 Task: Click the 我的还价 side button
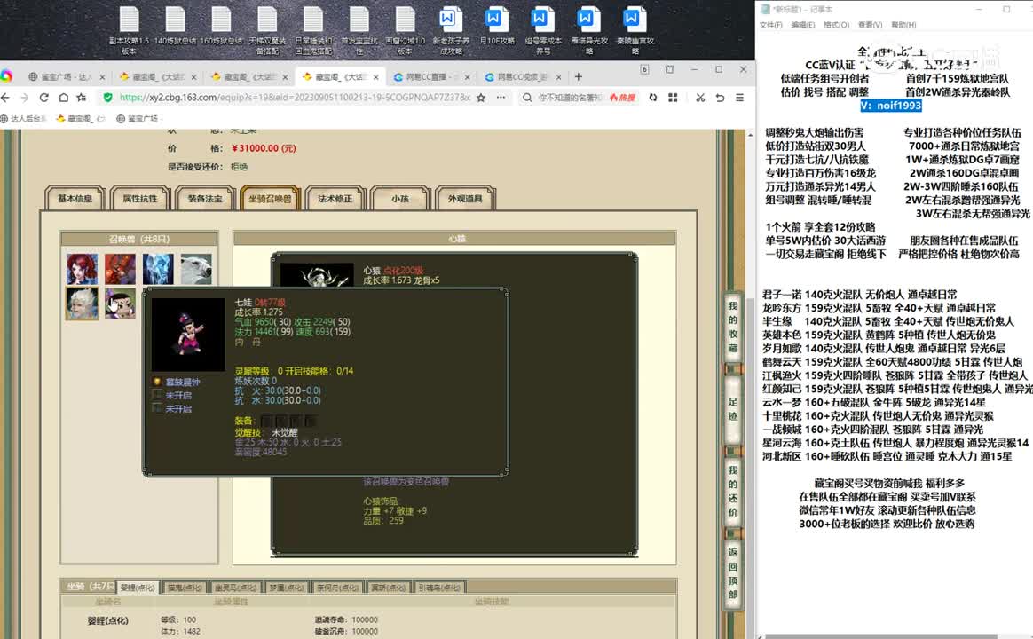tap(732, 491)
